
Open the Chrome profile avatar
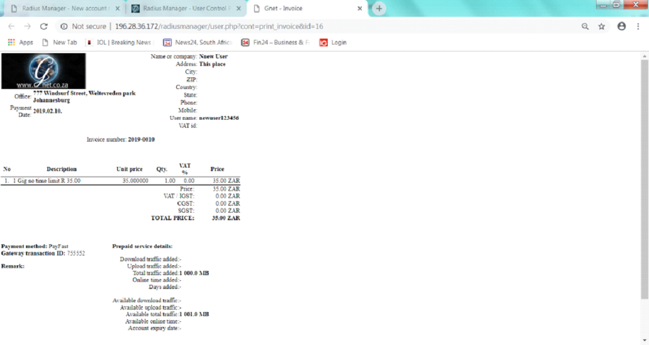(621, 27)
